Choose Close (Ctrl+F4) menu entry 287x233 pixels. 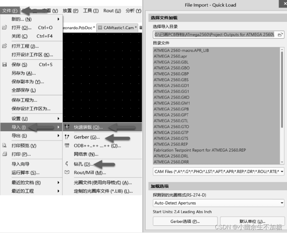click(31, 36)
